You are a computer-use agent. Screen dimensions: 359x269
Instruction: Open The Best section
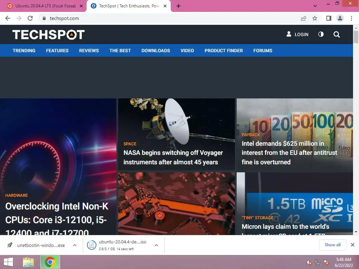coord(120,50)
